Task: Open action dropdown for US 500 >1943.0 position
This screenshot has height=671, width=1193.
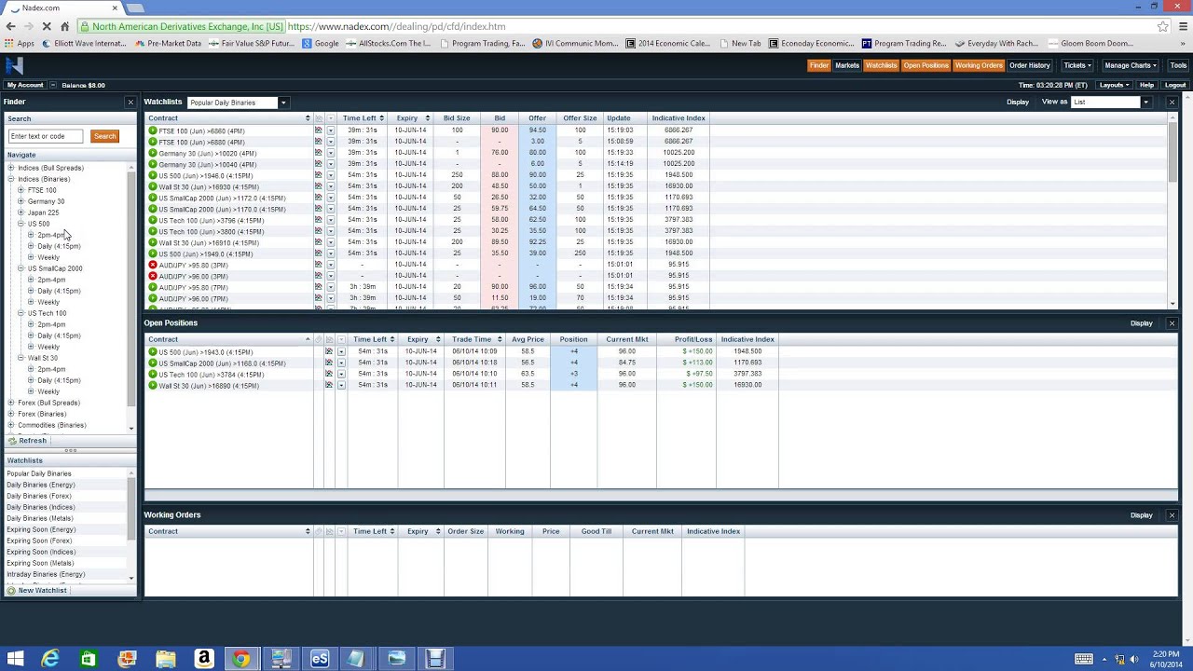Action: (340, 352)
